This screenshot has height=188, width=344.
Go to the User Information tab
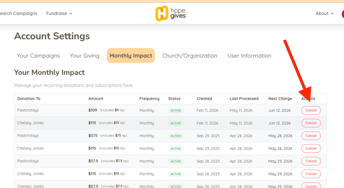coord(249,55)
